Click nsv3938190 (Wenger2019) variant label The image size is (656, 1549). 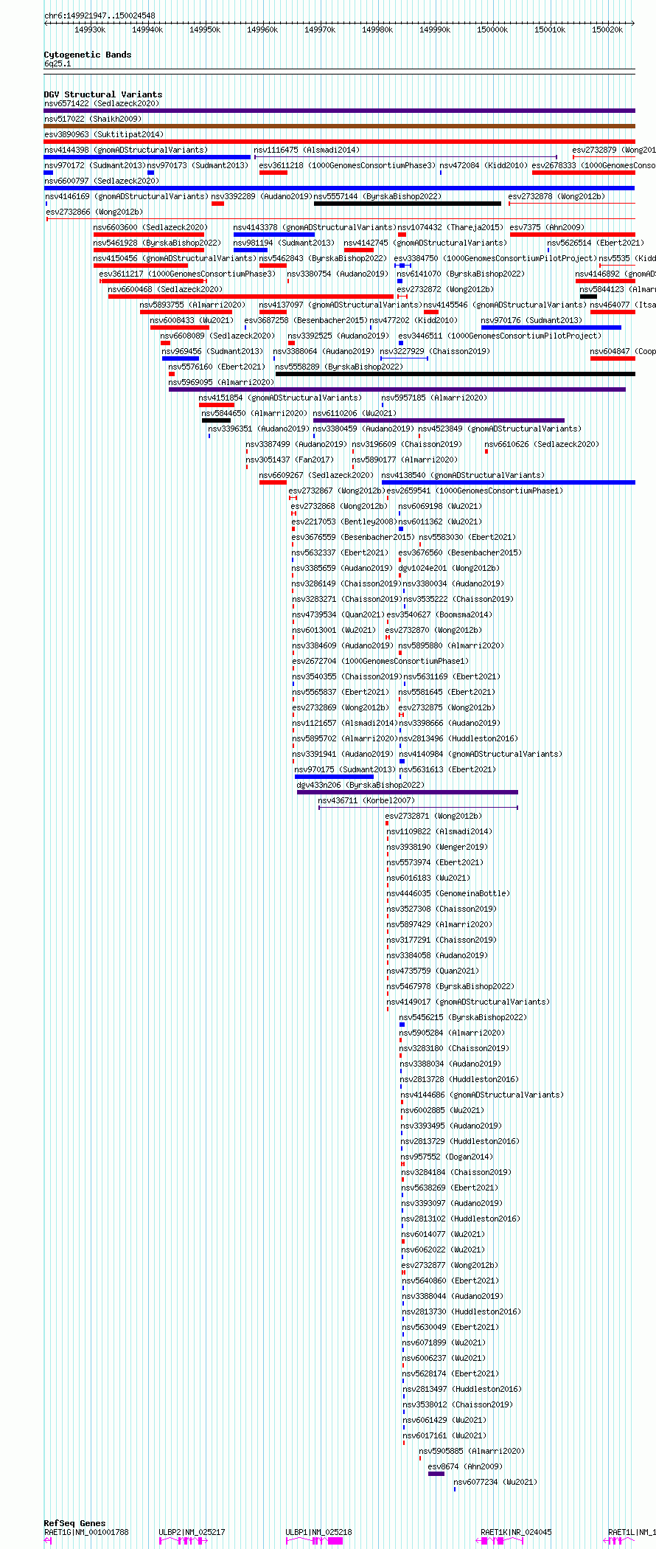point(436,848)
